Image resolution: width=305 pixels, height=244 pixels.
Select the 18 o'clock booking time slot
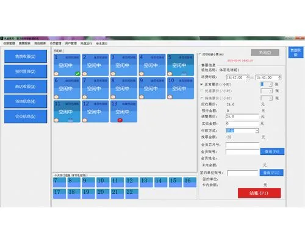(74, 193)
